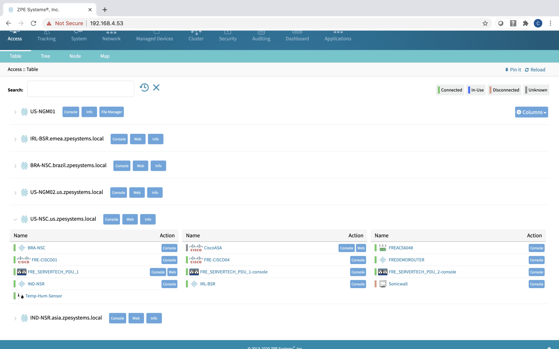Click the Temp-Hum-Sensor thermometer icon
Screen dimensions: 559x349
click(20, 296)
